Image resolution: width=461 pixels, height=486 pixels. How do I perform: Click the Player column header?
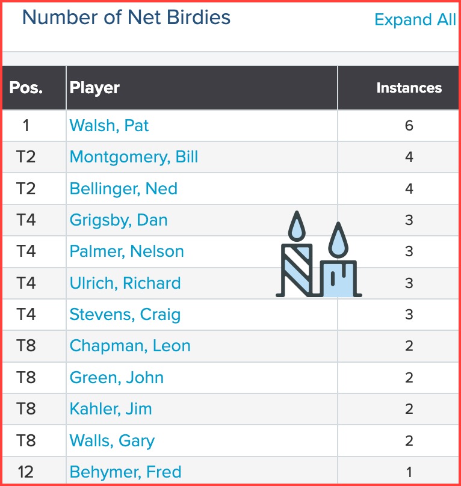coord(94,88)
